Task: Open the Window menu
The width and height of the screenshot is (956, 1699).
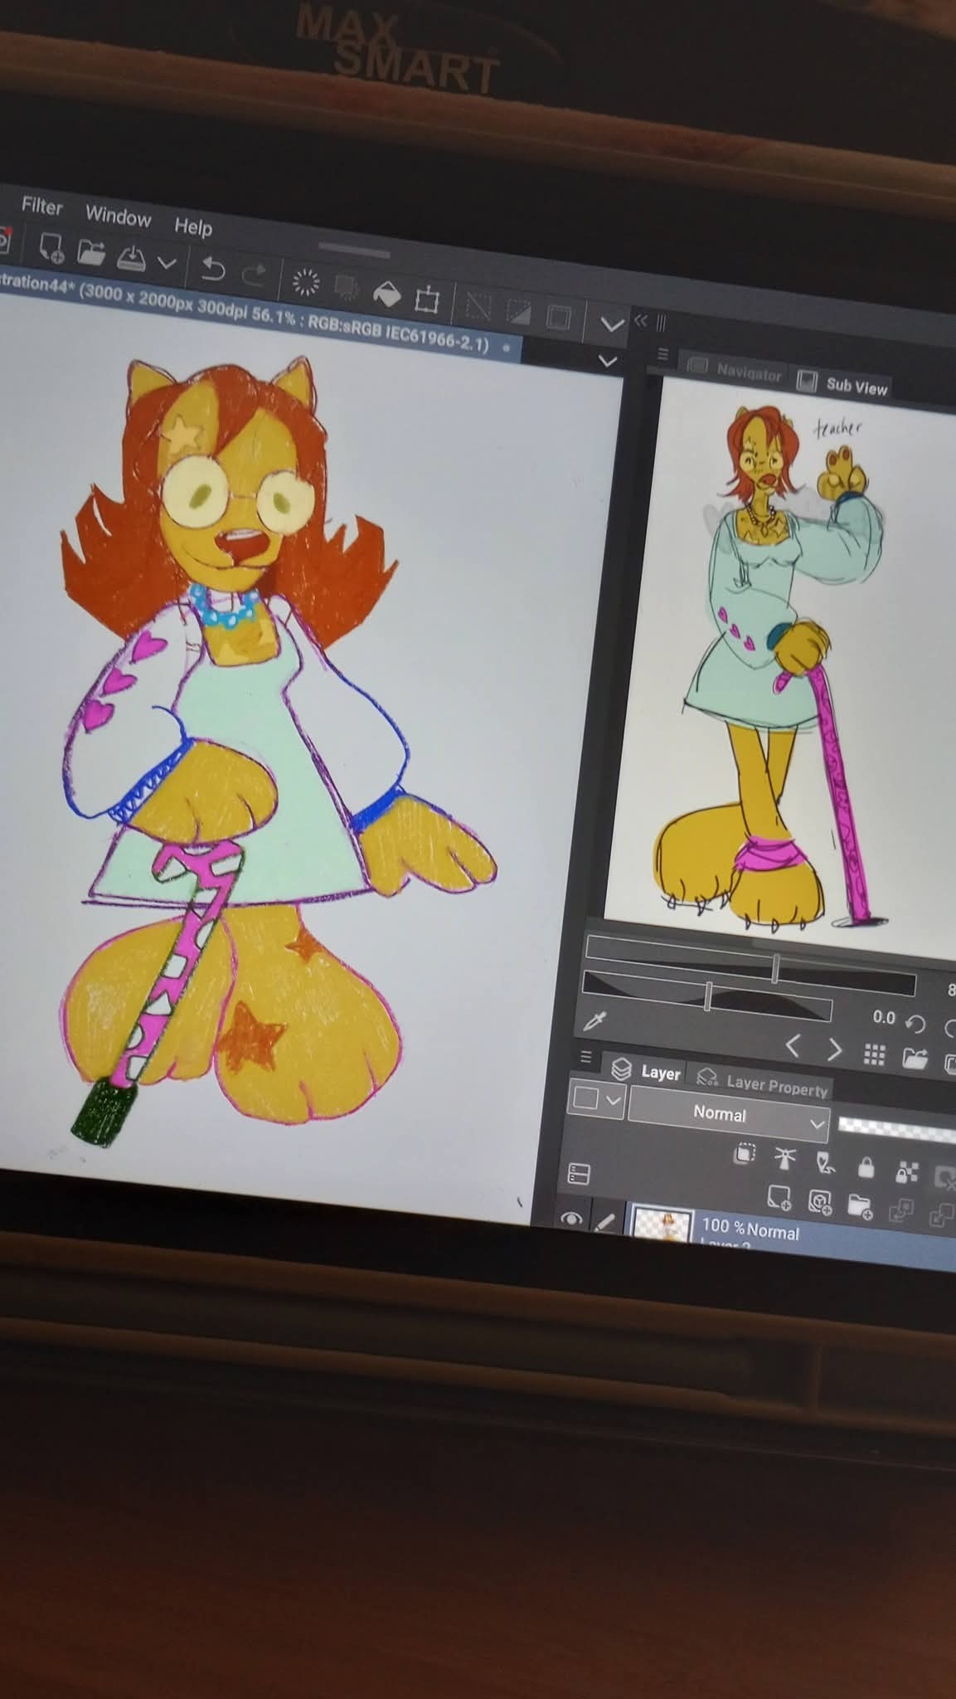Action: (118, 216)
